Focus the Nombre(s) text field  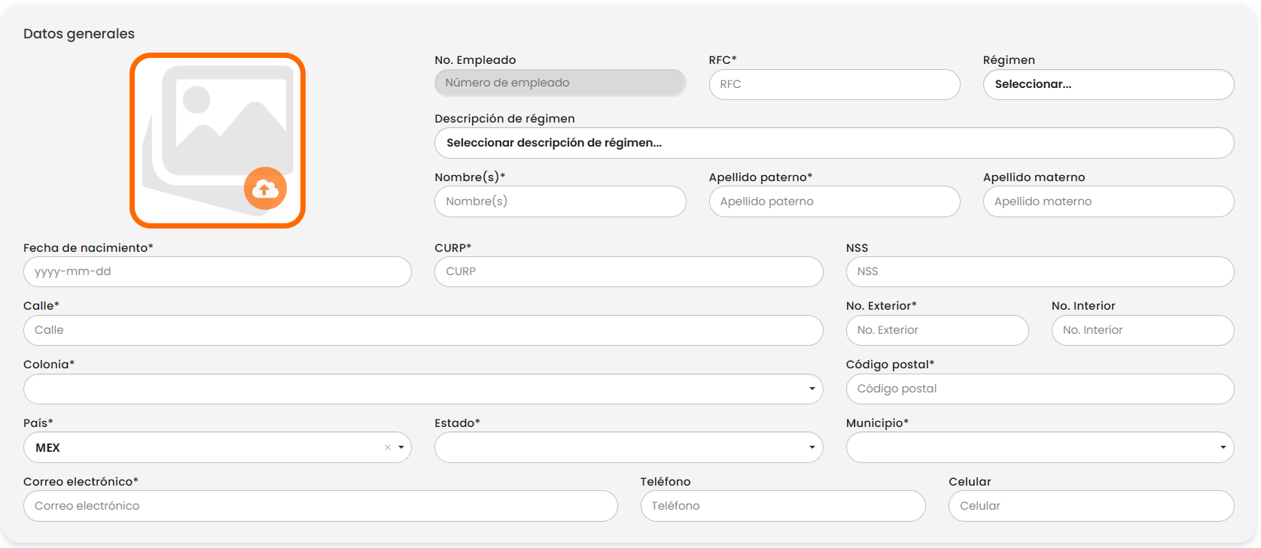(559, 201)
